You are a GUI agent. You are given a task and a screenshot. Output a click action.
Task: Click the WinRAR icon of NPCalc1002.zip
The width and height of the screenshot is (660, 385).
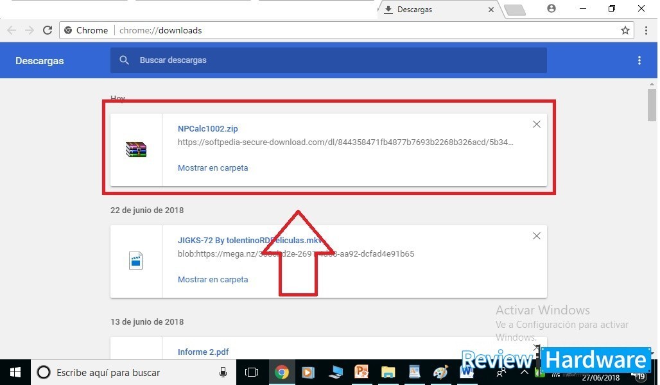click(136, 150)
